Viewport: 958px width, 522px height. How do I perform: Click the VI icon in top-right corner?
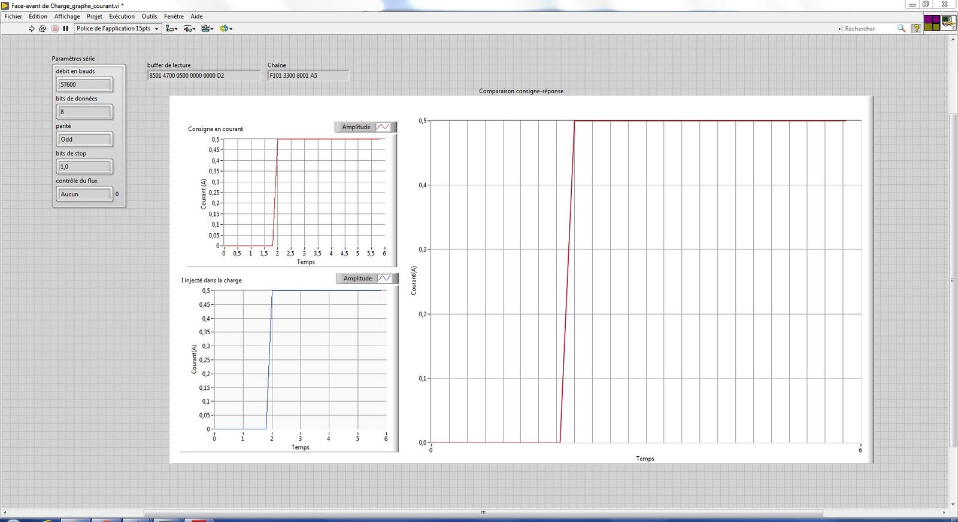tap(948, 23)
